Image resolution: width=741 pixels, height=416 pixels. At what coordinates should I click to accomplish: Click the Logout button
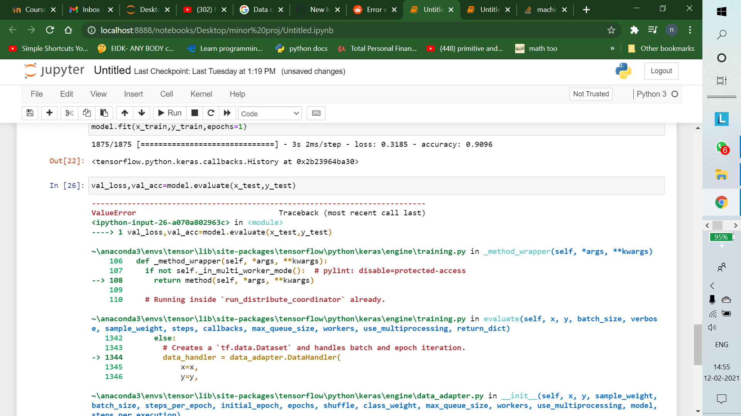tap(661, 71)
